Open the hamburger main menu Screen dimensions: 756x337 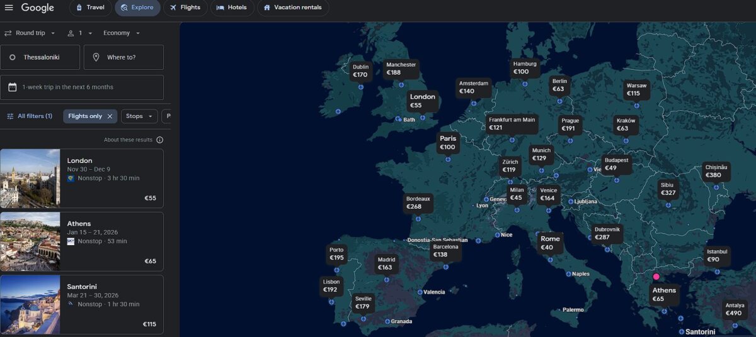click(x=9, y=8)
